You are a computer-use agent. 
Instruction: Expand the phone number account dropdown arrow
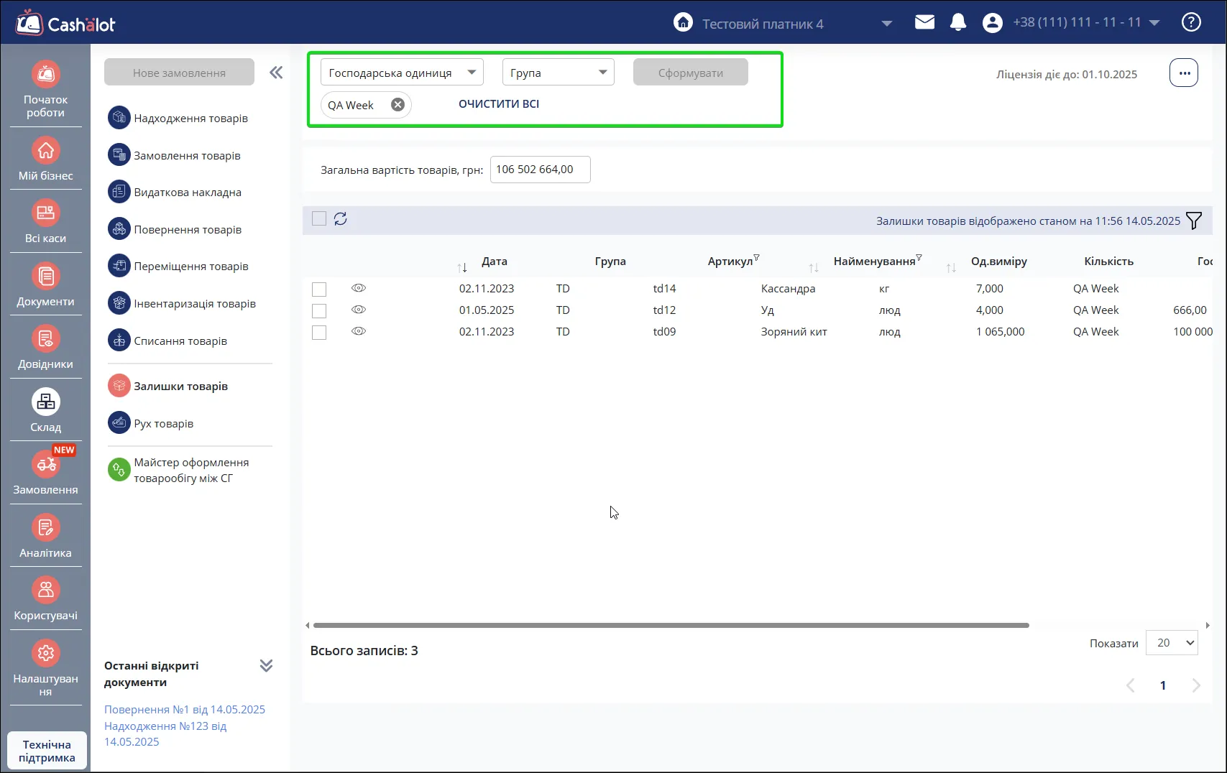(1154, 23)
